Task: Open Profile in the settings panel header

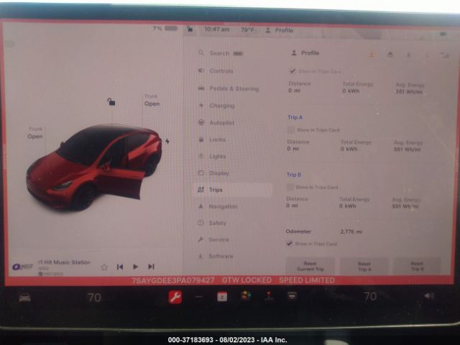Action: pos(305,53)
